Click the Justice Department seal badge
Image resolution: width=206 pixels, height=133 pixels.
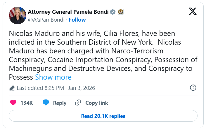pyautogui.click(x=120, y=12)
